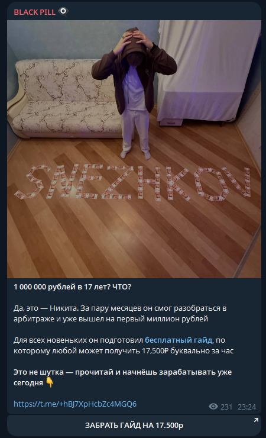
Task: Open the post photo in viewer
Action: click(x=134, y=149)
